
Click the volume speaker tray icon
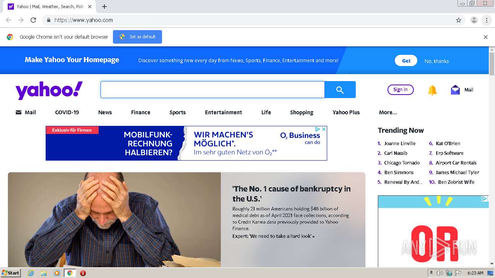[x=440, y=273]
